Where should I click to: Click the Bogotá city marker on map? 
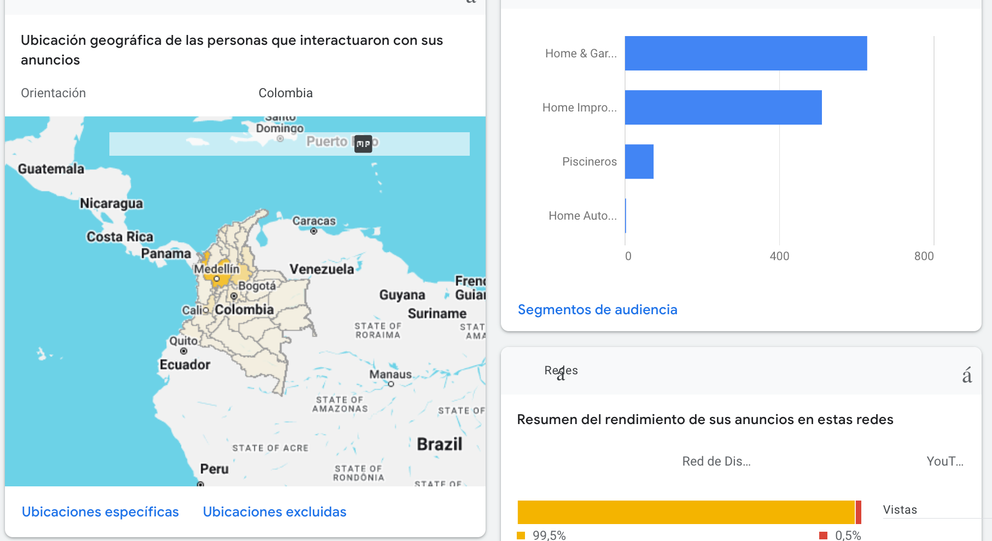(x=234, y=296)
